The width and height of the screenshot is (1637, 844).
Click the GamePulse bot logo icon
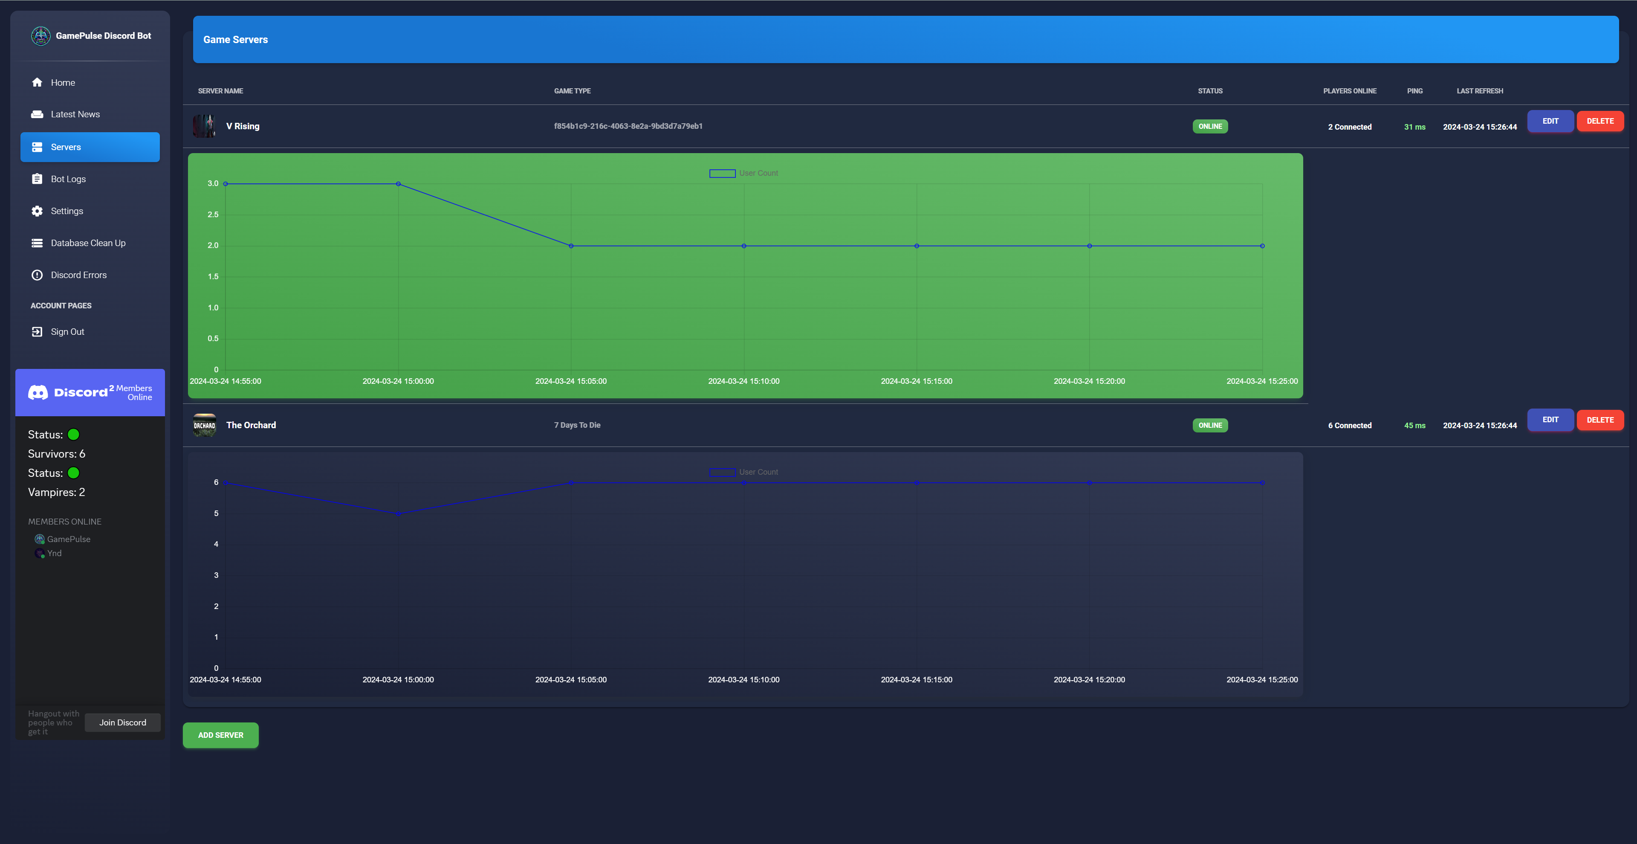coord(40,36)
